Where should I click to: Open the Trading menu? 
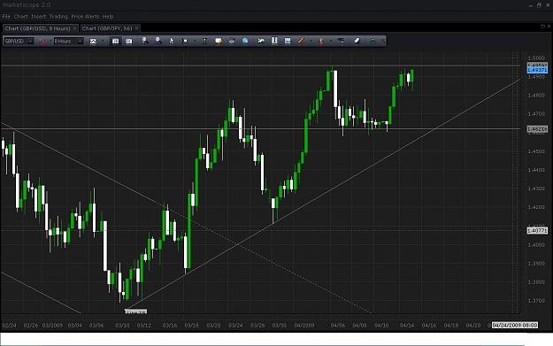[x=58, y=17]
